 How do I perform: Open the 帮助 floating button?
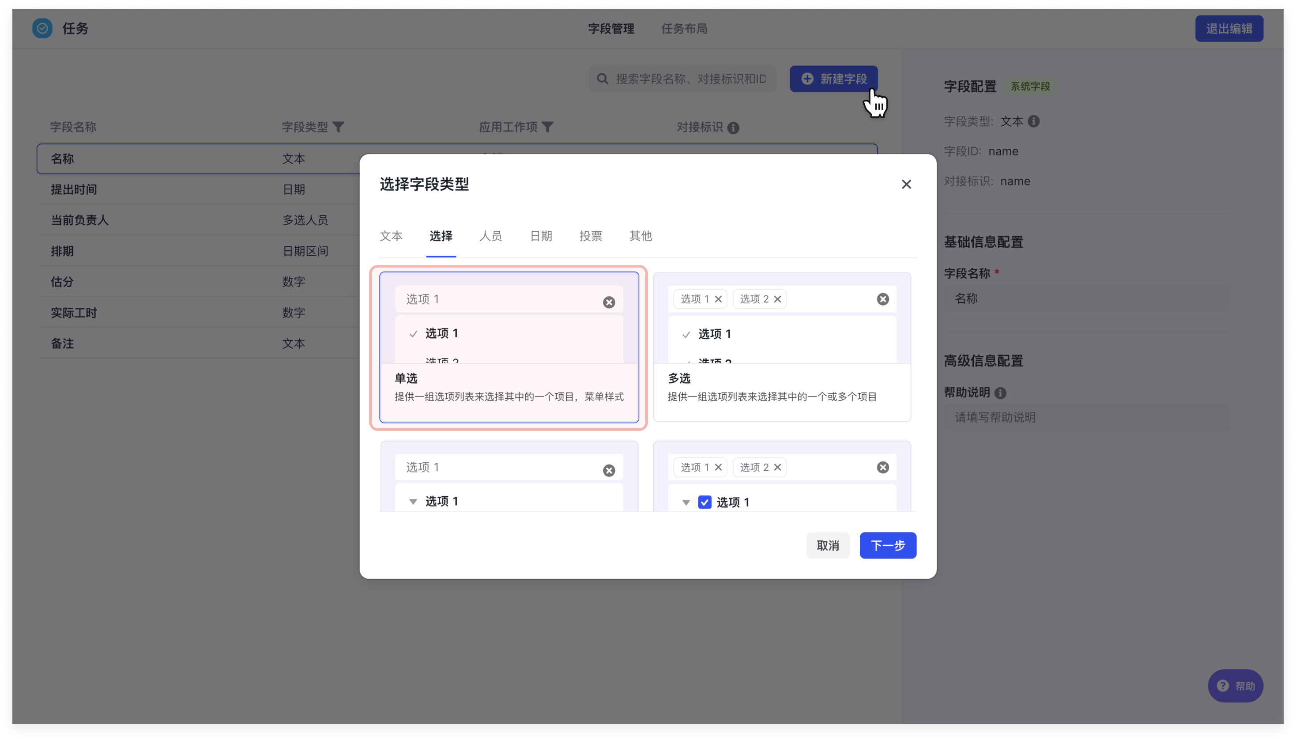click(x=1235, y=686)
